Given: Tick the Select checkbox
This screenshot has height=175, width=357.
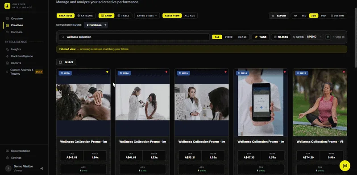Looking at the screenshot, I should pyautogui.click(x=60, y=62).
